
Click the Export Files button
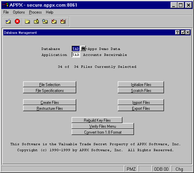[141, 108]
